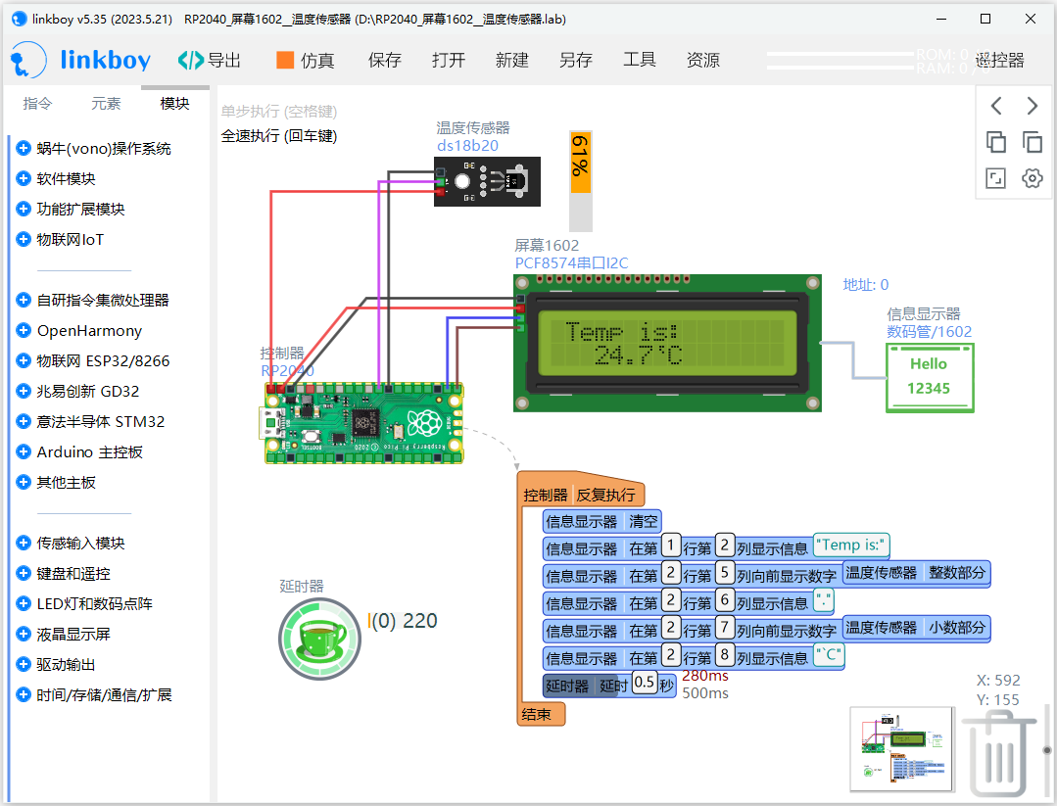This screenshot has width=1057, height=806.
Task: Click the trash can delete icon
Action: pyautogui.click(x=999, y=754)
